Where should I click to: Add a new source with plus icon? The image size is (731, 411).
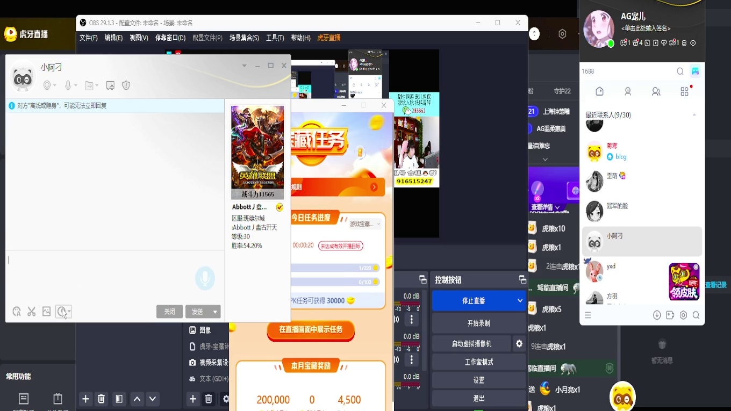(193, 399)
